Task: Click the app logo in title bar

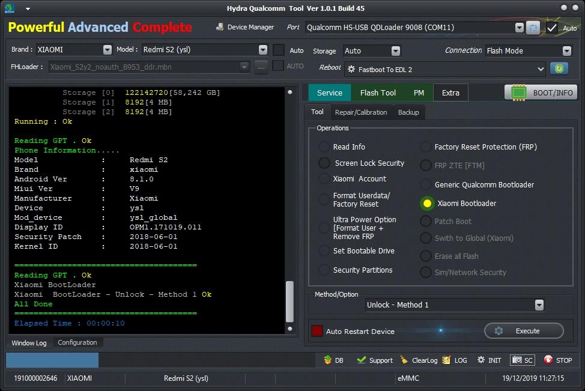Action: pos(10,8)
